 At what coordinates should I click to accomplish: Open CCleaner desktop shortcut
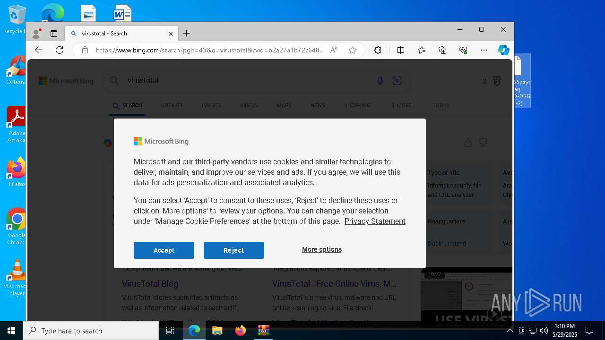point(16,71)
